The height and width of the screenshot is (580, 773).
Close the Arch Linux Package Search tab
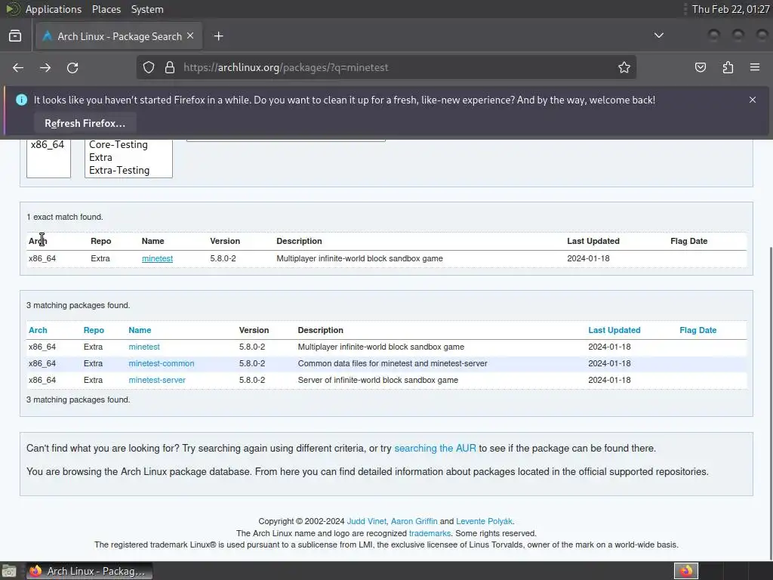[190, 36]
